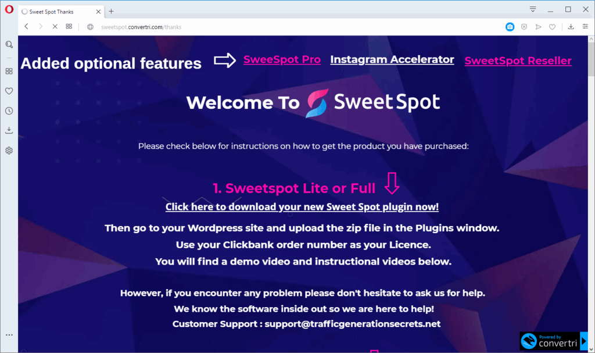Open a new tab
The height and width of the screenshot is (353, 595).
(x=111, y=12)
